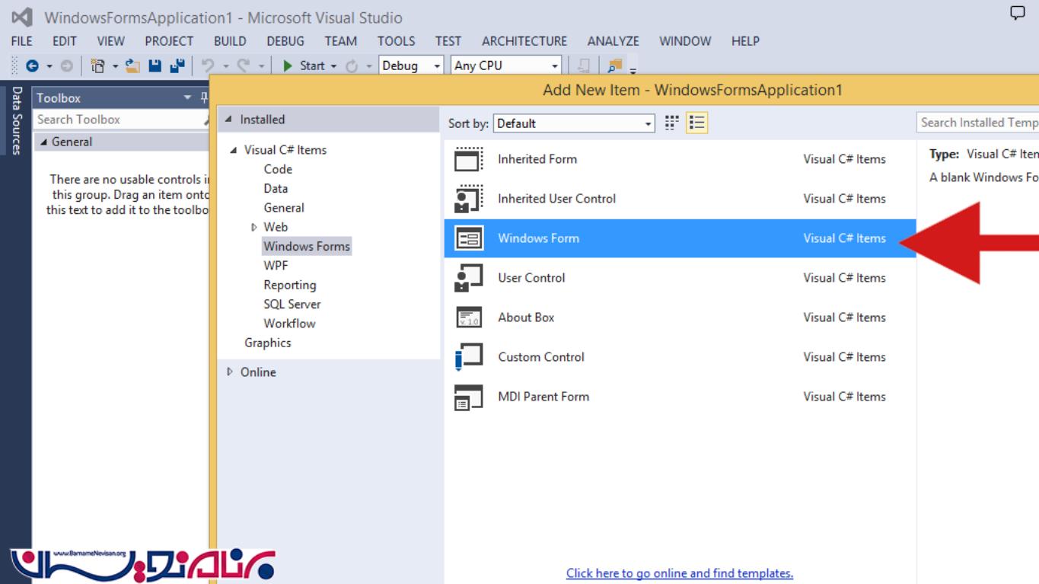Click the feedback speech bubble icon
The height and width of the screenshot is (584, 1039).
[1017, 13]
